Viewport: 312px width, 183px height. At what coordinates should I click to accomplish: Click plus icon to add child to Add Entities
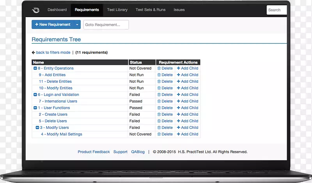point(179,75)
